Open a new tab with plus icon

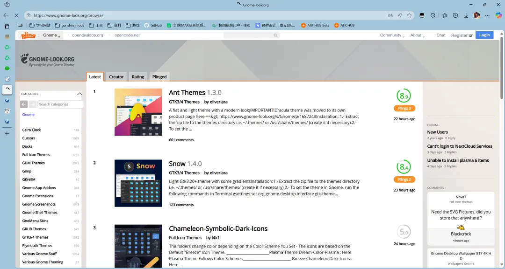[x=7, y=133]
